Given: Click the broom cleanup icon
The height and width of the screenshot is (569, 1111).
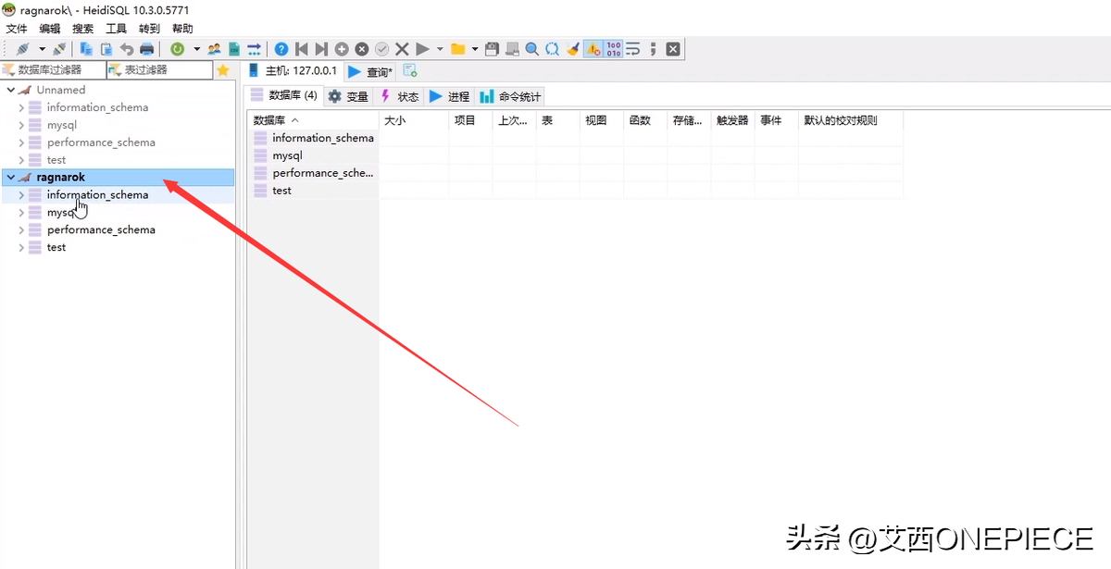Looking at the screenshot, I should [x=572, y=49].
